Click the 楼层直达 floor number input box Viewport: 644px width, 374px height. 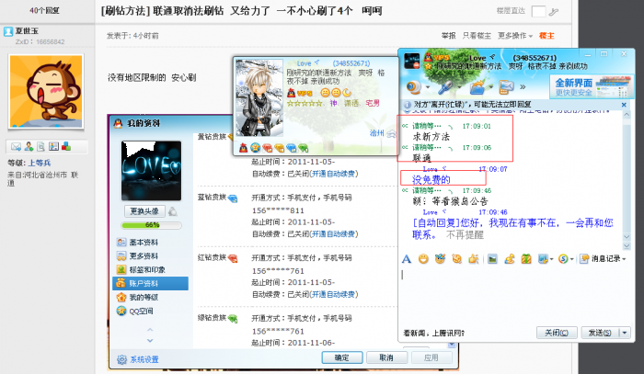[x=538, y=11]
